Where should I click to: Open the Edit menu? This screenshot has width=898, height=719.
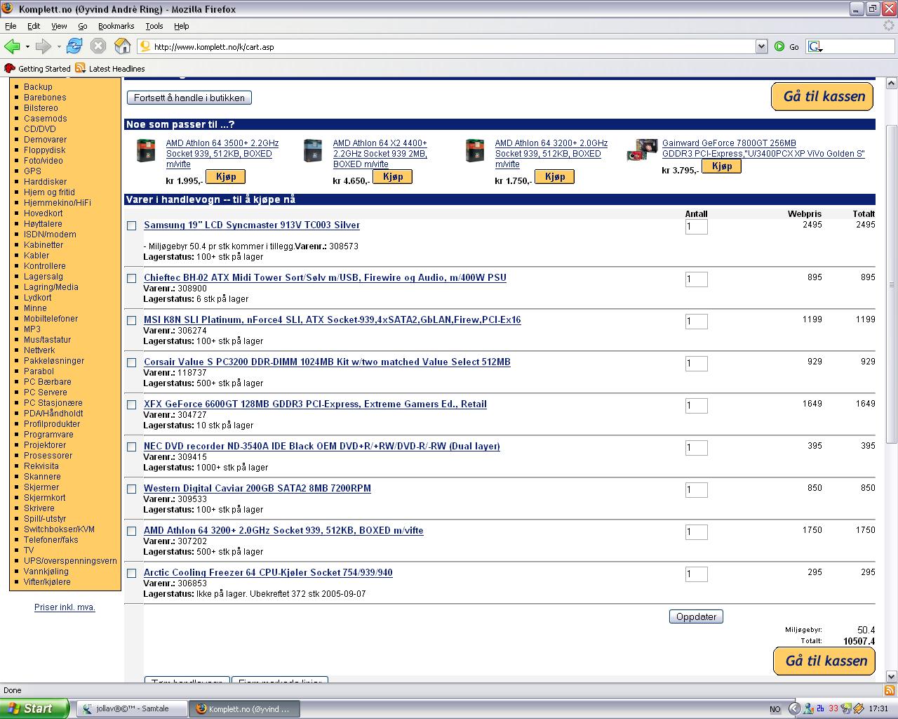[34, 26]
